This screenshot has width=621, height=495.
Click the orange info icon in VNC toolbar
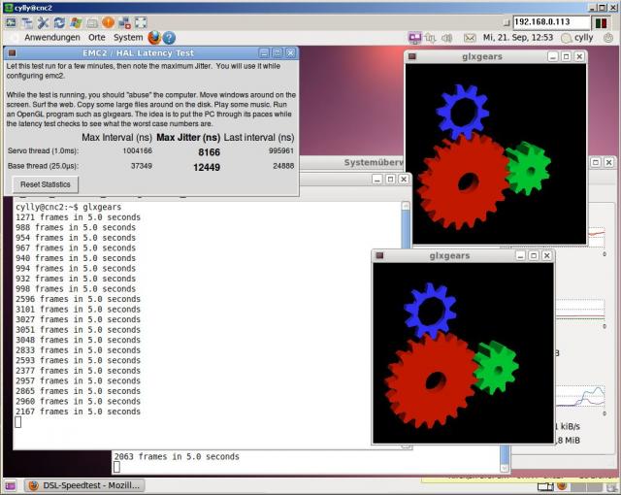click(x=108, y=22)
